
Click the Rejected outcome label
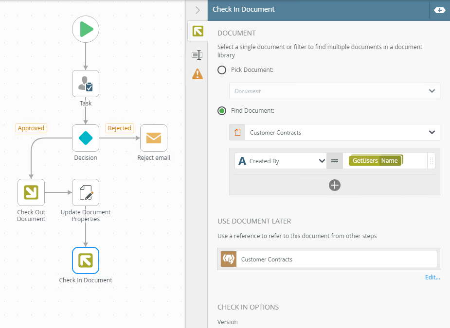click(x=119, y=128)
